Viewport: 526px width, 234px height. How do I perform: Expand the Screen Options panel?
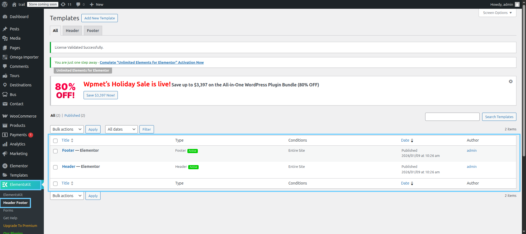click(x=497, y=13)
